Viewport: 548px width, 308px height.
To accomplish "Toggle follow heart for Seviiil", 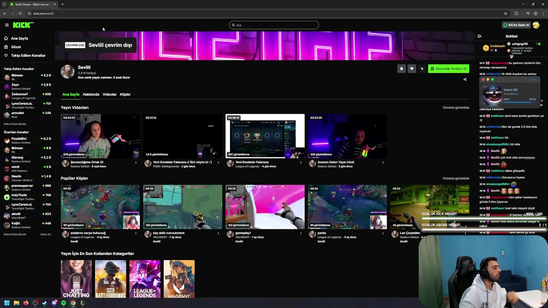I will coord(411,69).
